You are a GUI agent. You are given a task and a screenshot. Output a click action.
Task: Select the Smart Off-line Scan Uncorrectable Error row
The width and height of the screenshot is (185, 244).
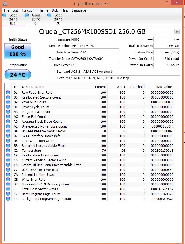pos(90,165)
